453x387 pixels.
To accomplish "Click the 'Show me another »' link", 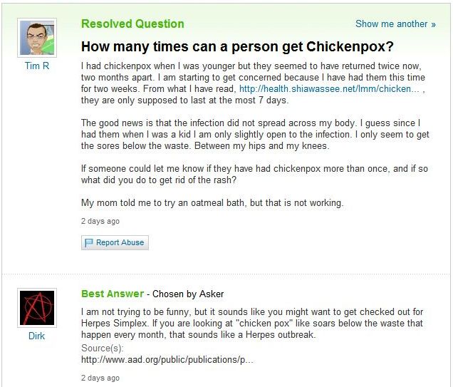I will (395, 24).
